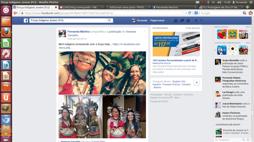Open Files manager in launcher

pyautogui.click(x=6, y=21)
